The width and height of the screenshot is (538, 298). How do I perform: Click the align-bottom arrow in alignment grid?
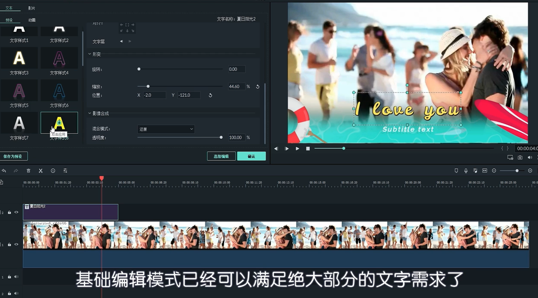coord(127,31)
